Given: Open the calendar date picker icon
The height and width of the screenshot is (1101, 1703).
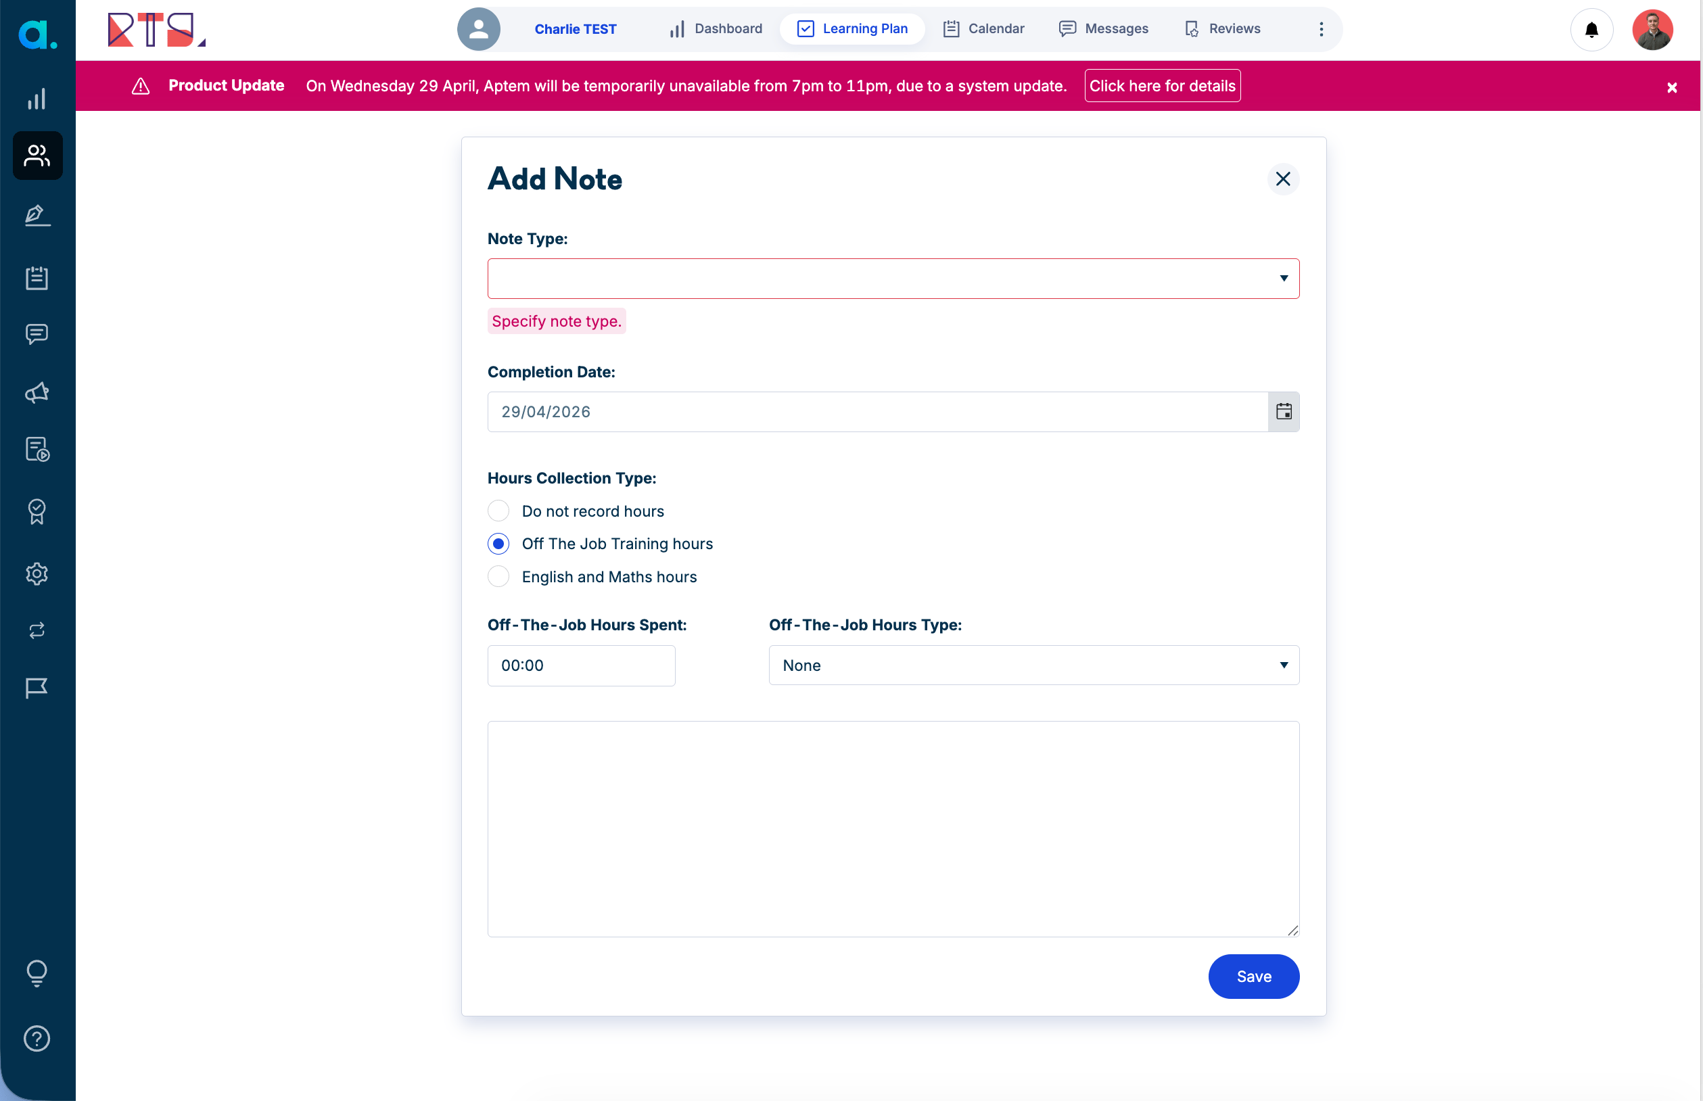Looking at the screenshot, I should pyautogui.click(x=1283, y=412).
